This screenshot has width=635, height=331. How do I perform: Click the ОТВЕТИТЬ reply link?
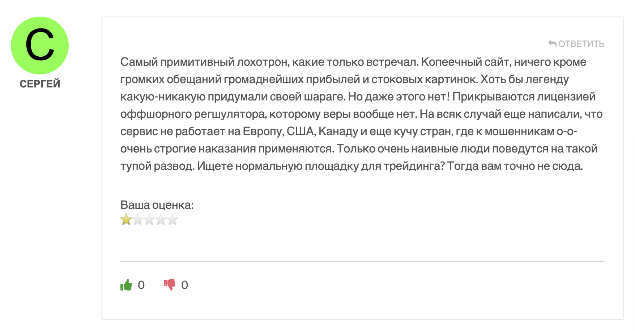tap(576, 44)
